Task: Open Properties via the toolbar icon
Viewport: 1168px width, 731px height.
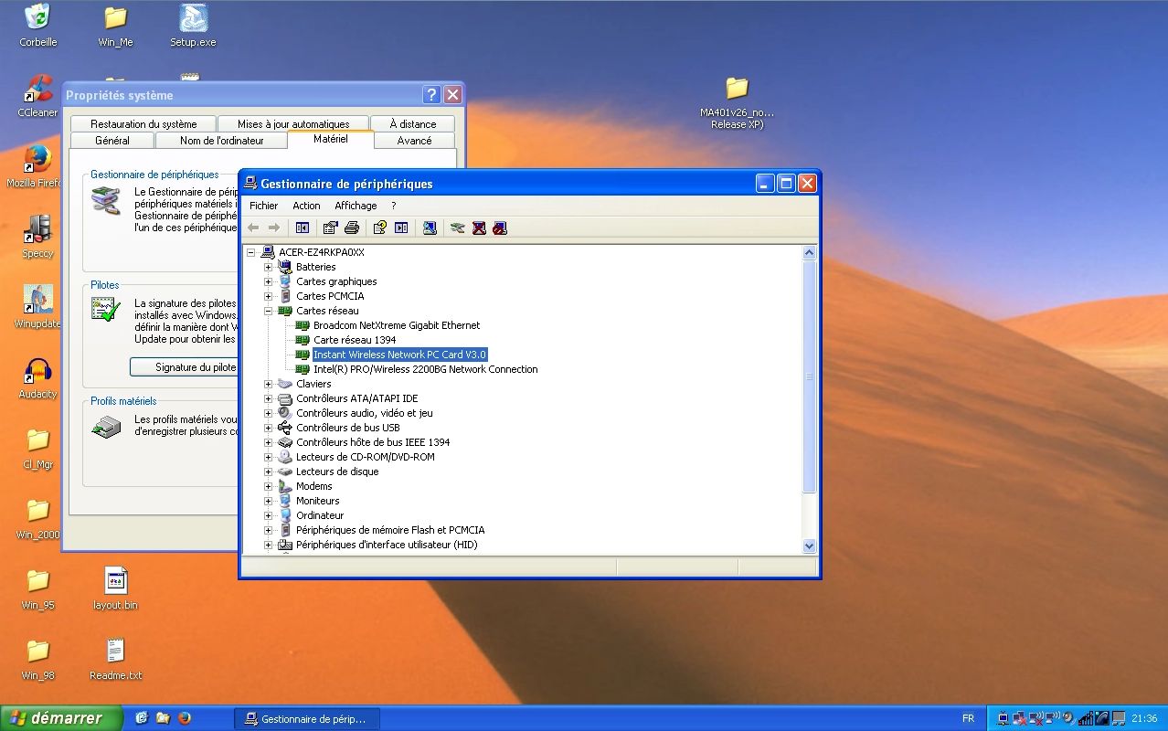Action: tap(331, 228)
